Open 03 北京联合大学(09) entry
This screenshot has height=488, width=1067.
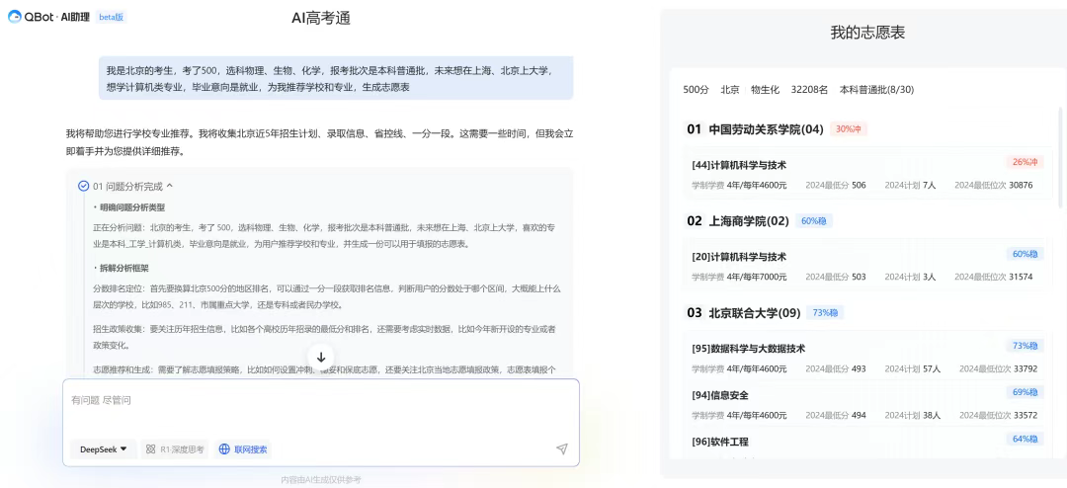(x=744, y=313)
